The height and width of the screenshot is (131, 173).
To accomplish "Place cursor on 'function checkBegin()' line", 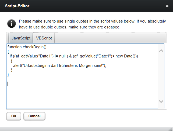I will pyautogui.click(x=27, y=47).
